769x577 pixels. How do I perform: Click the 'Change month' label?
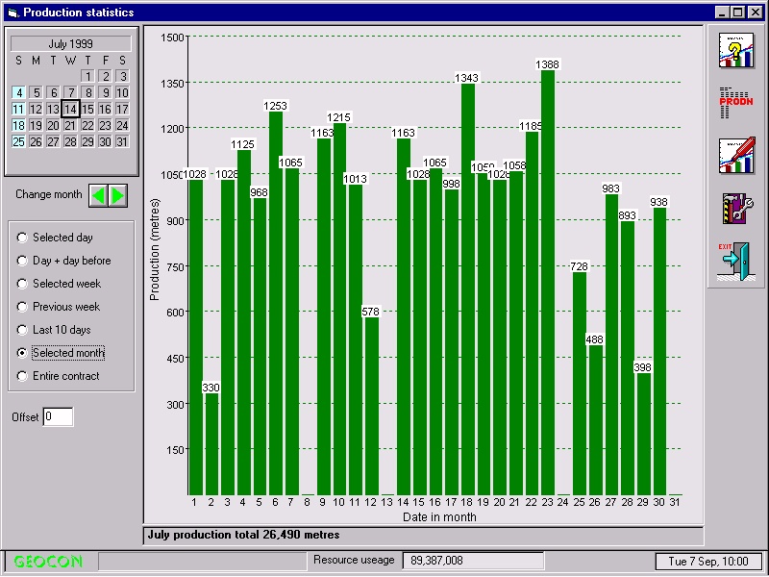49,194
